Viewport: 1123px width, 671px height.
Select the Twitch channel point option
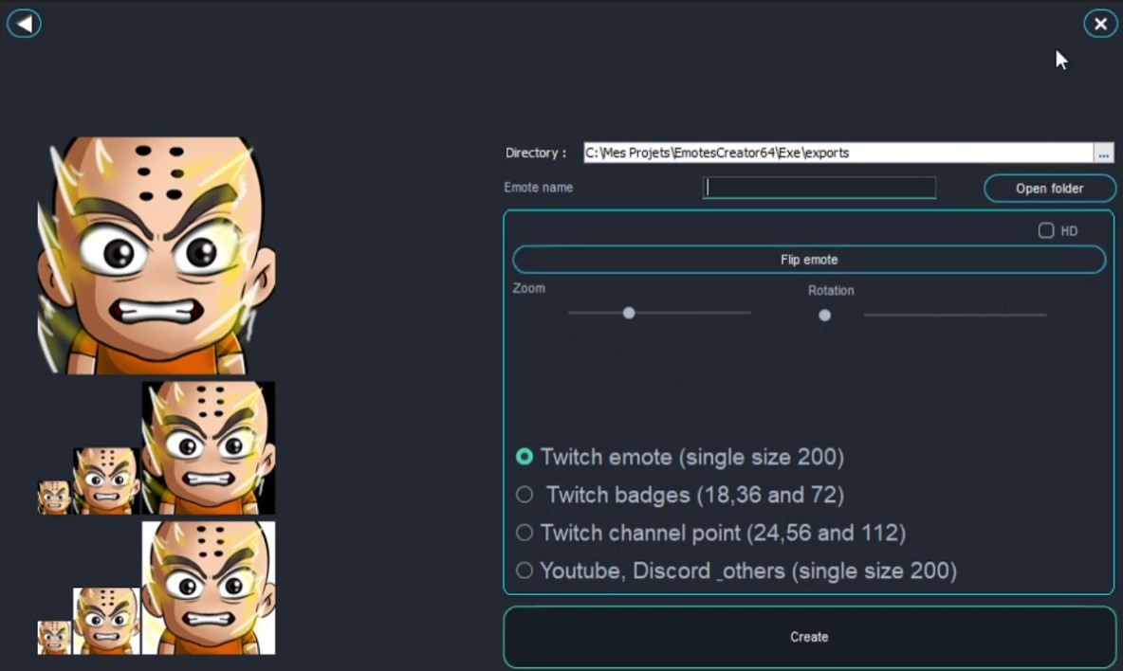click(x=525, y=532)
